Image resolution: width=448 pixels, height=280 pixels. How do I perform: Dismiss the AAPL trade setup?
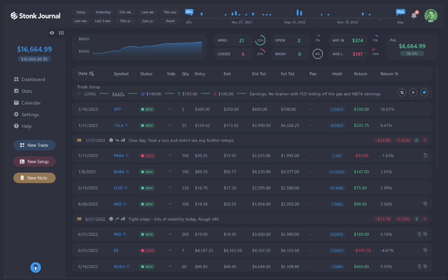click(x=413, y=93)
